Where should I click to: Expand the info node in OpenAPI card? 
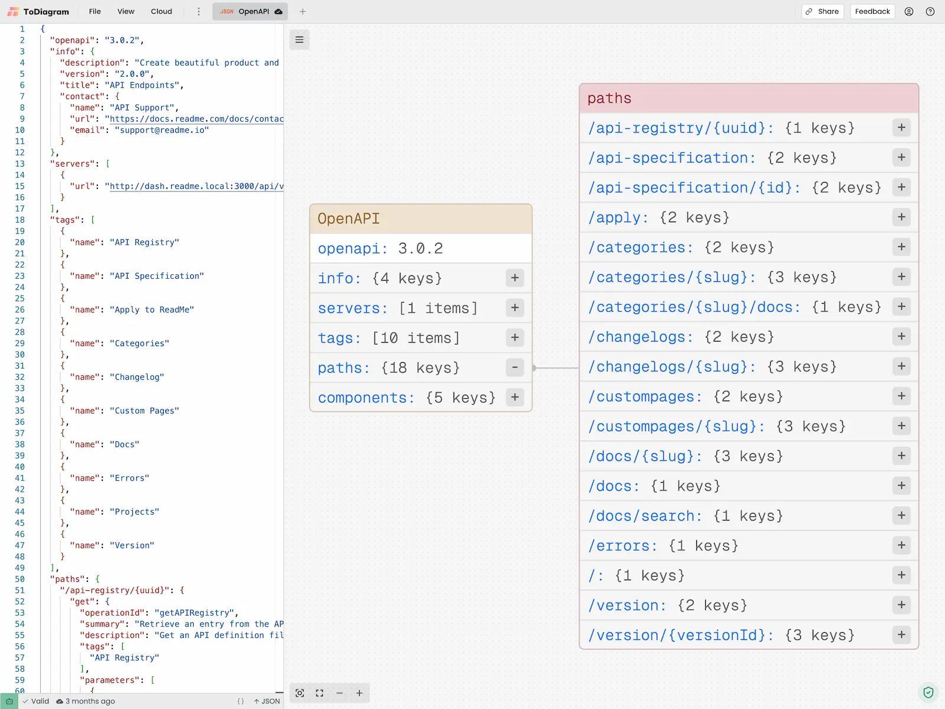point(515,278)
